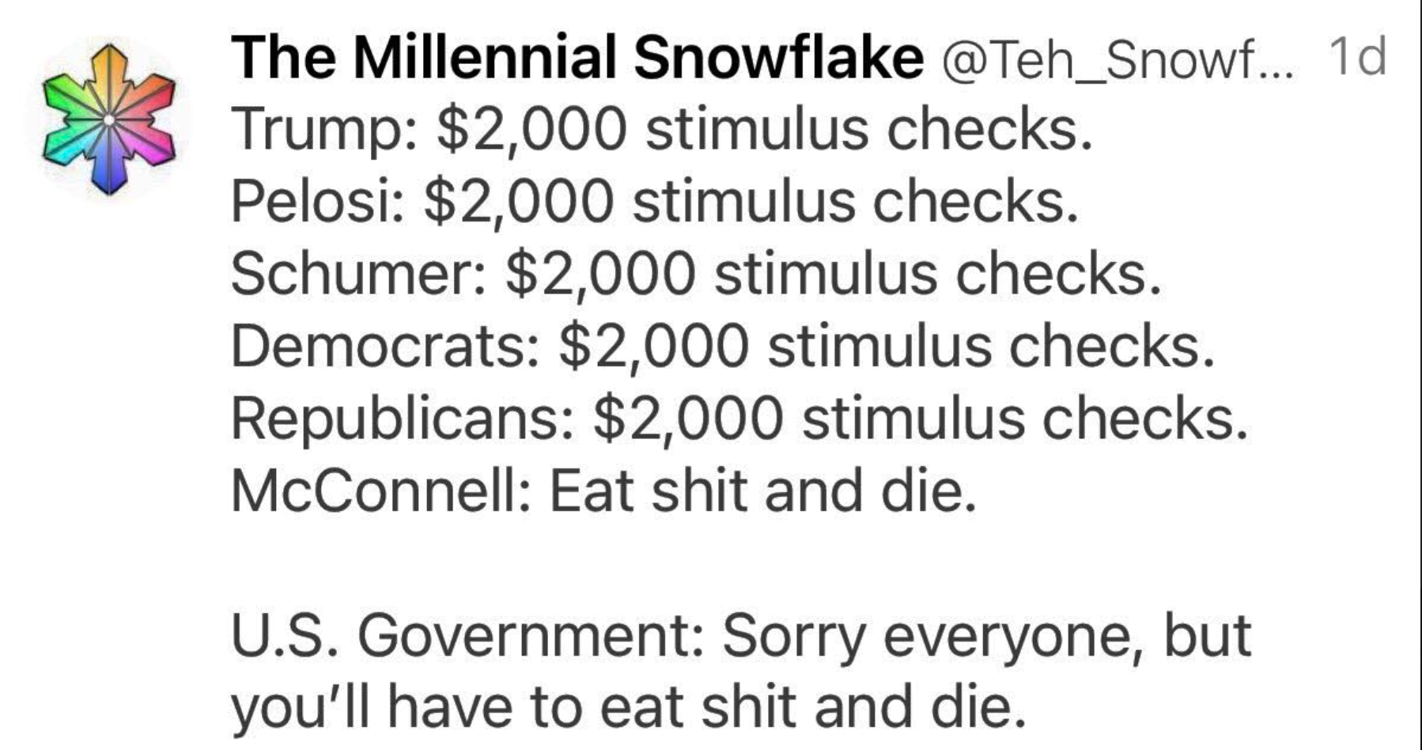Click "stimulus checks." on the Democrats line
This screenshot has height=750, width=1422.
pos(991,347)
